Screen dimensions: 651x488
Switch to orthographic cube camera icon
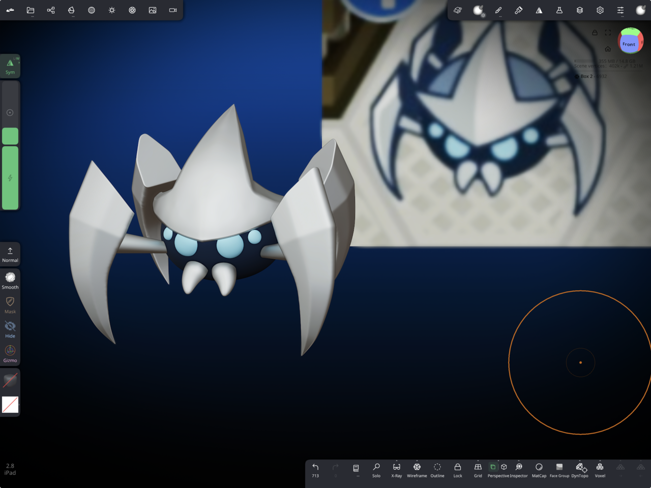click(504, 467)
